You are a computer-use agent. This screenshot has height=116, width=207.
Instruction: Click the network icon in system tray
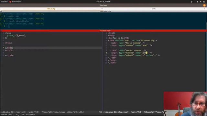197,2
